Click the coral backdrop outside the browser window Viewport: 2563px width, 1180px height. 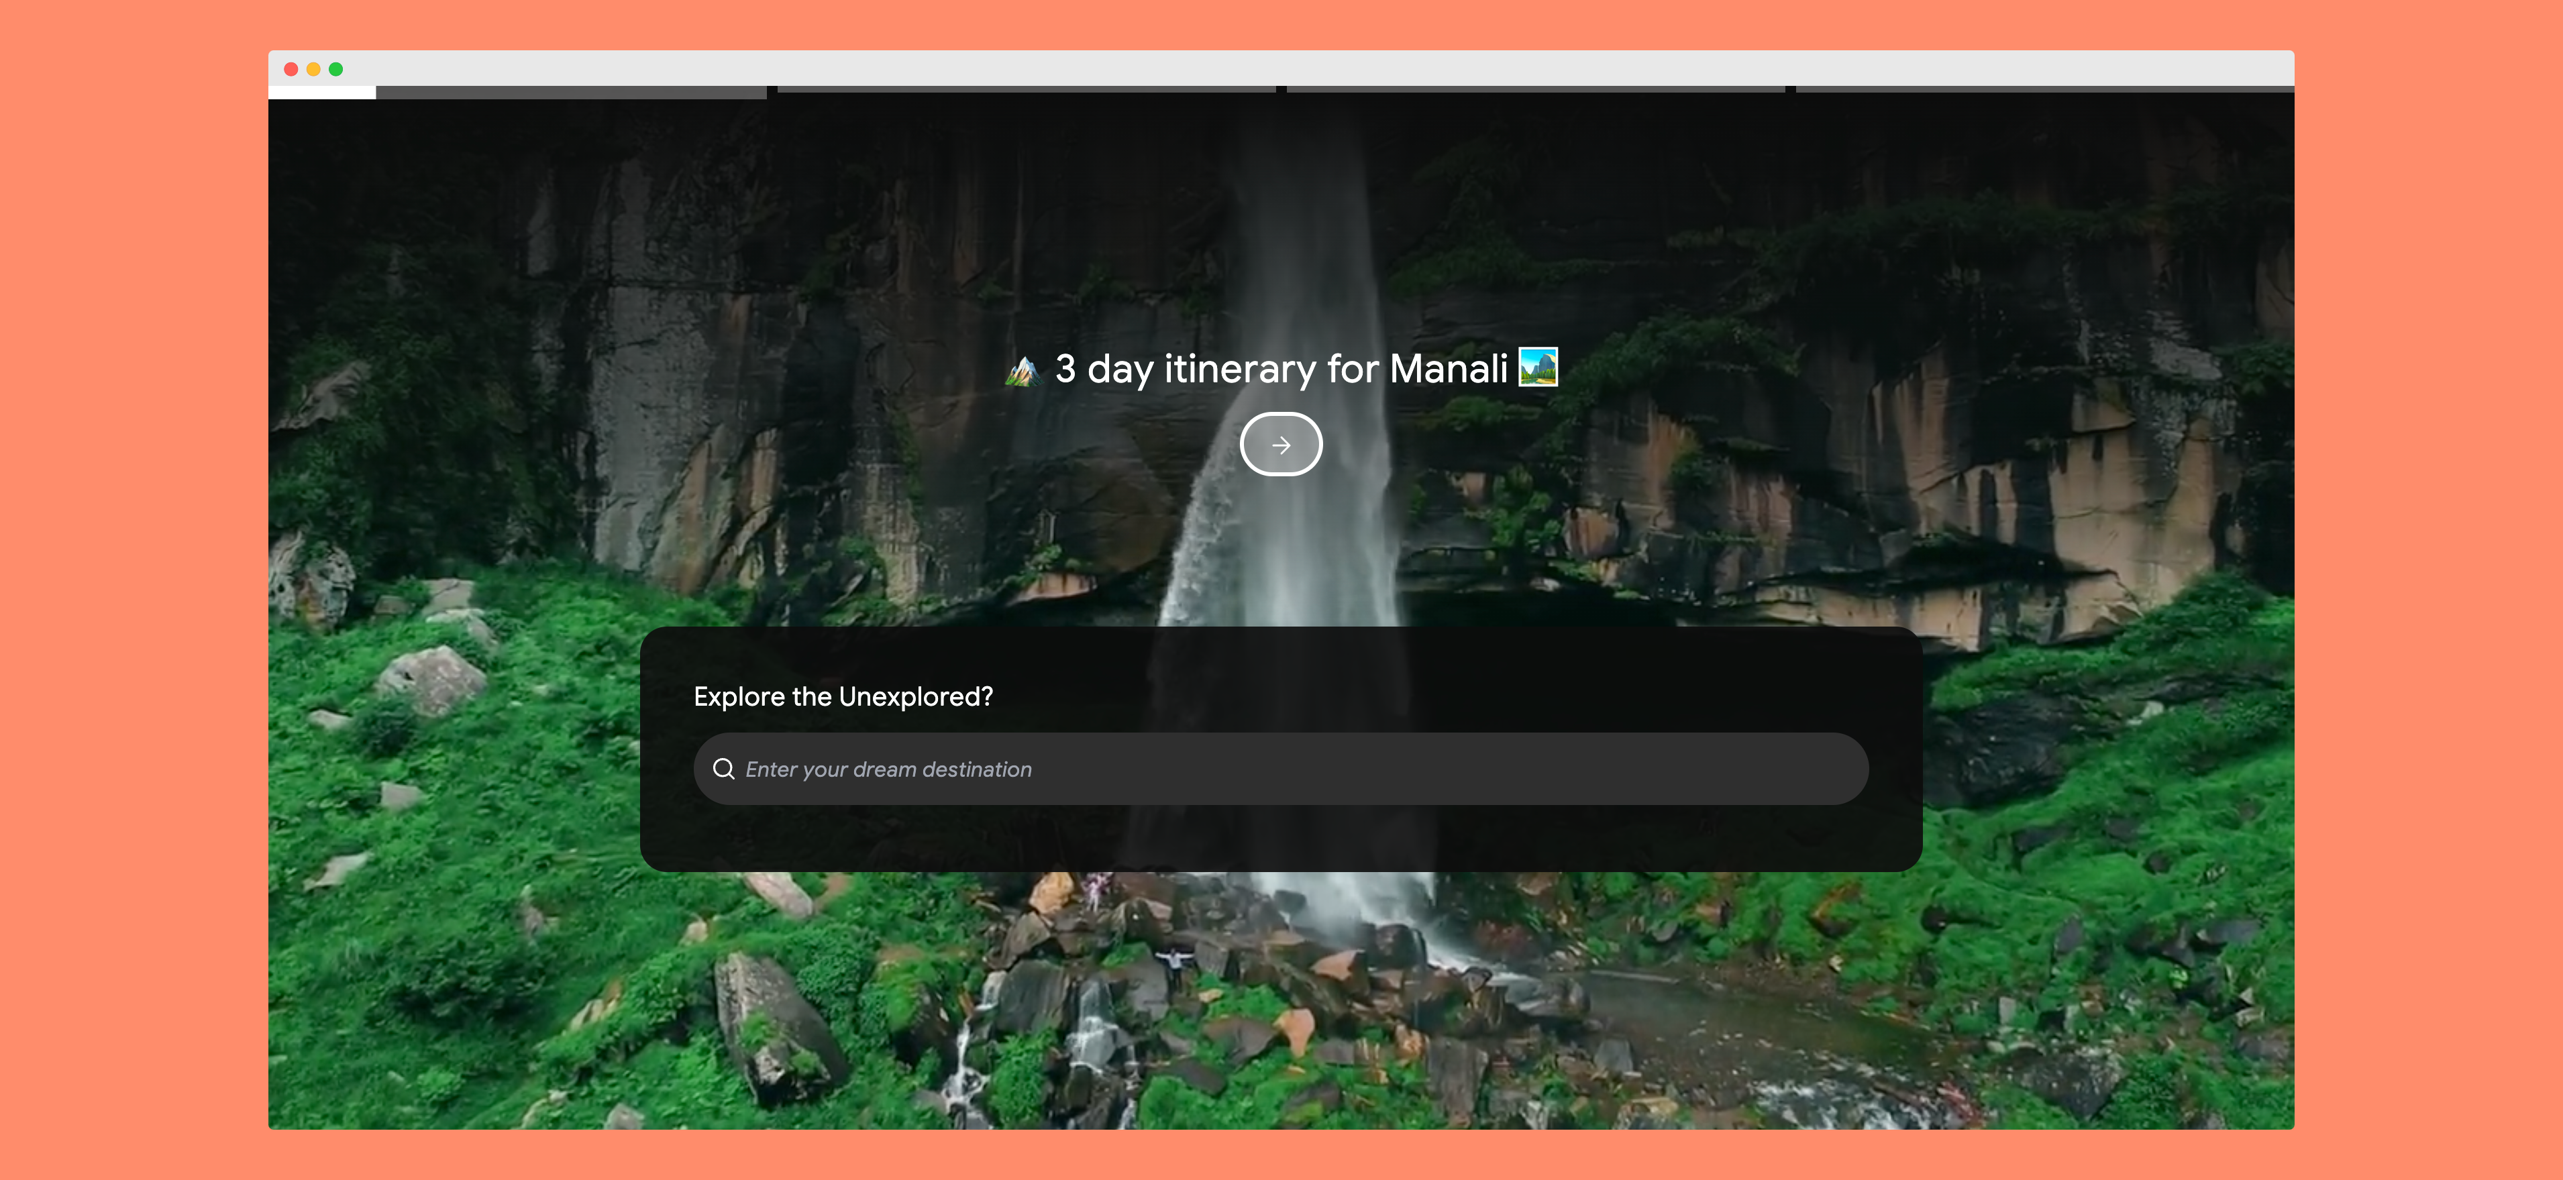coord(129,597)
